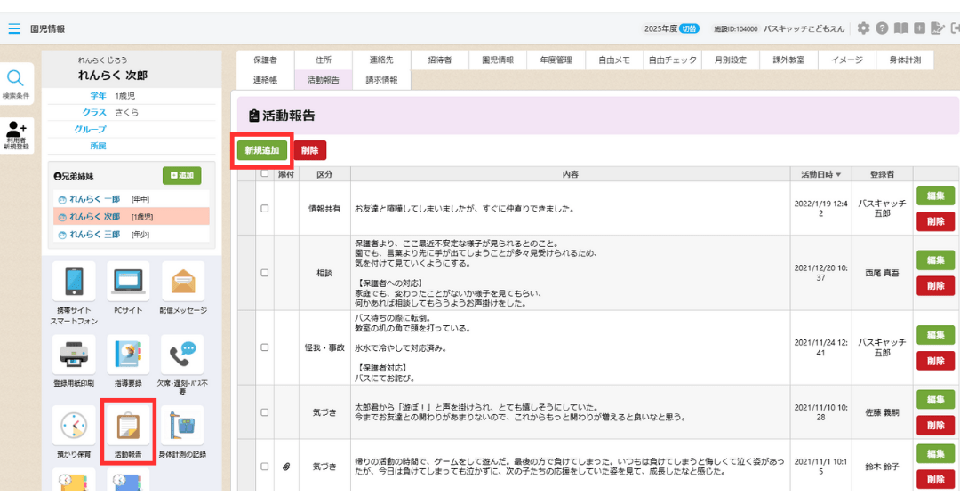
Task: Click the 切替 fiscal year switcher
Action: click(689, 28)
